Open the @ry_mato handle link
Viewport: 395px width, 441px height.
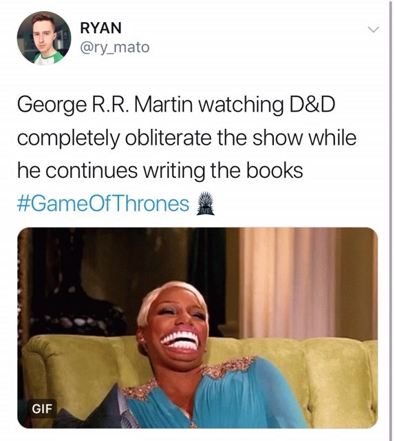point(115,48)
